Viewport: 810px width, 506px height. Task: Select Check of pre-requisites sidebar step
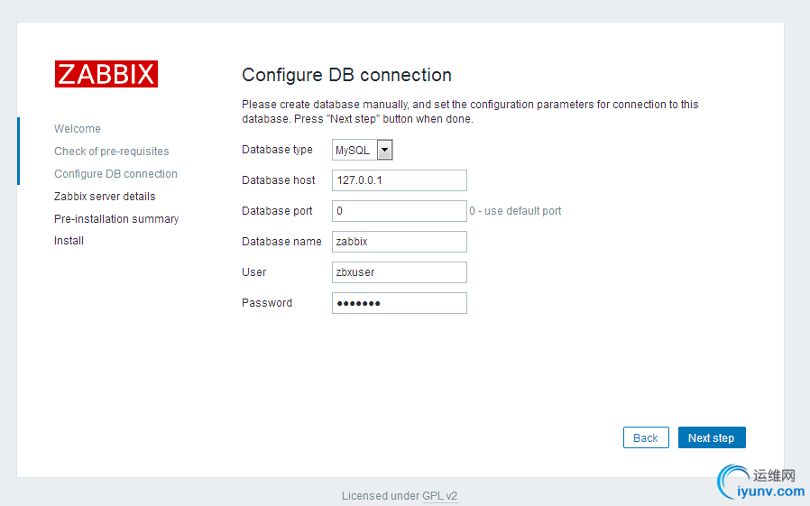point(112,152)
